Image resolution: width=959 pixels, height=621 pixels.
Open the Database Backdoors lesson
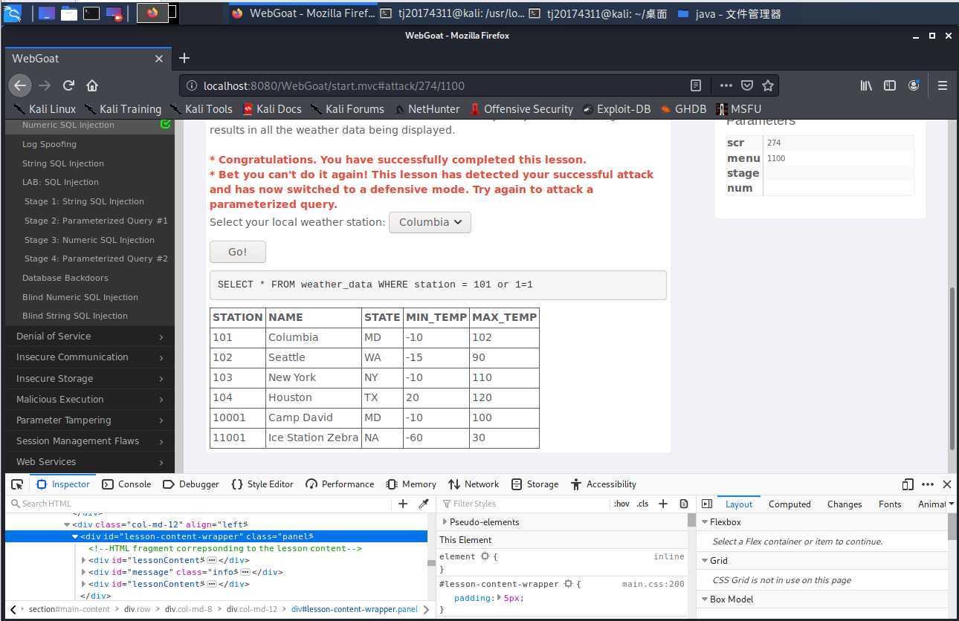coord(65,278)
